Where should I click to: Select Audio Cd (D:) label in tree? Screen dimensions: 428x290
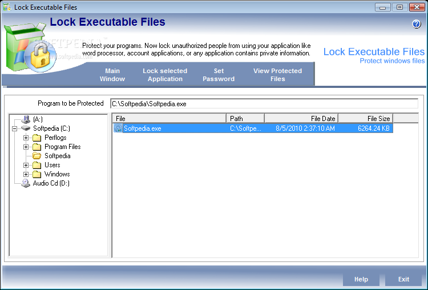coord(51,183)
